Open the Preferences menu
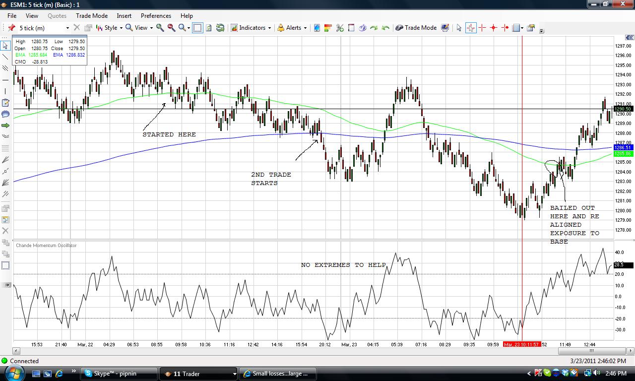Image resolution: width=635 pixels, height=381 pixels. coord(156,16)
